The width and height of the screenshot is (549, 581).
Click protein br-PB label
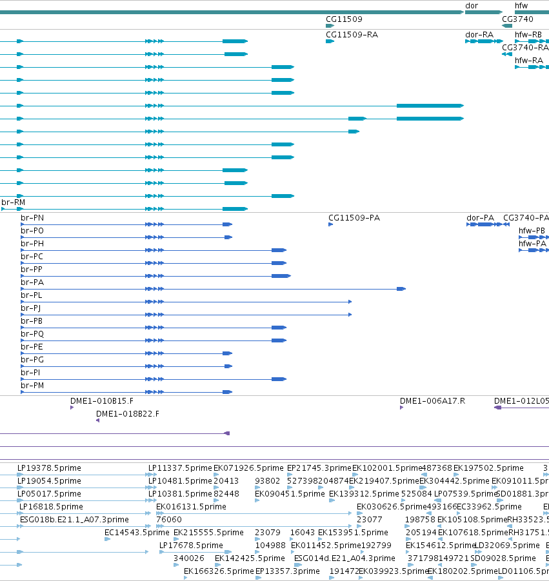click(32, 321)
